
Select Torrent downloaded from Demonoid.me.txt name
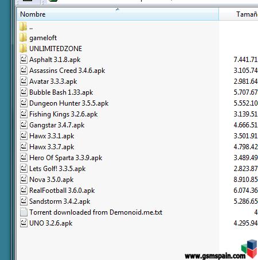96,212
